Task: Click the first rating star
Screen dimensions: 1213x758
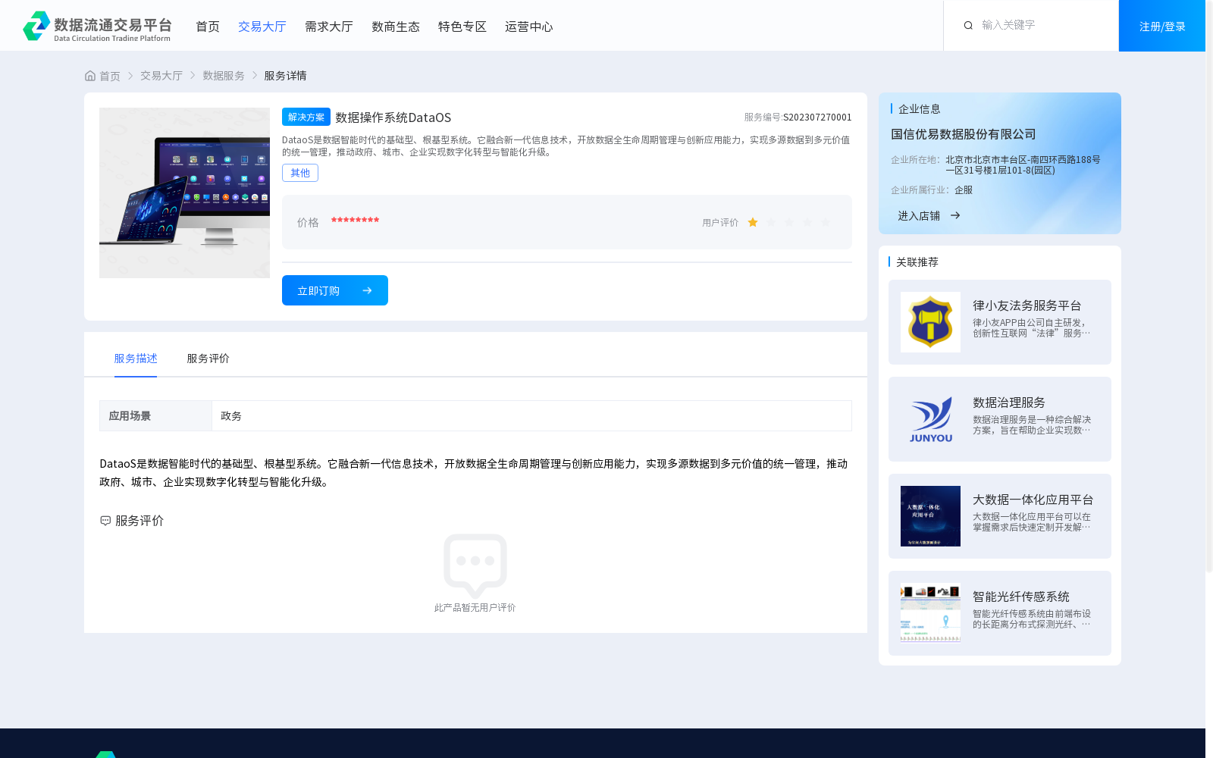Action: [x=753, y=223]
